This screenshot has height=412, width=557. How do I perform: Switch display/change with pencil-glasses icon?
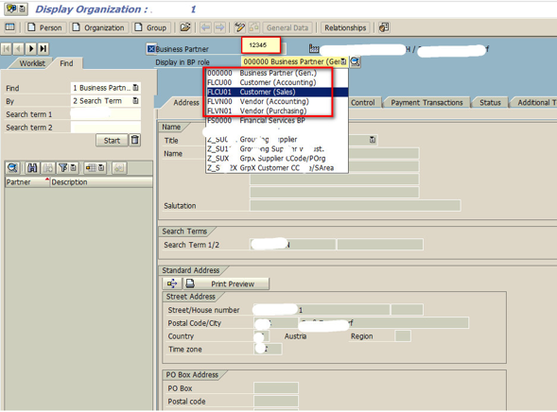pos(240,27)
